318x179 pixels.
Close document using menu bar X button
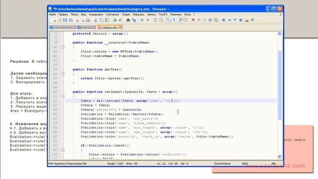pyautogui.click(x=281, y=14)
